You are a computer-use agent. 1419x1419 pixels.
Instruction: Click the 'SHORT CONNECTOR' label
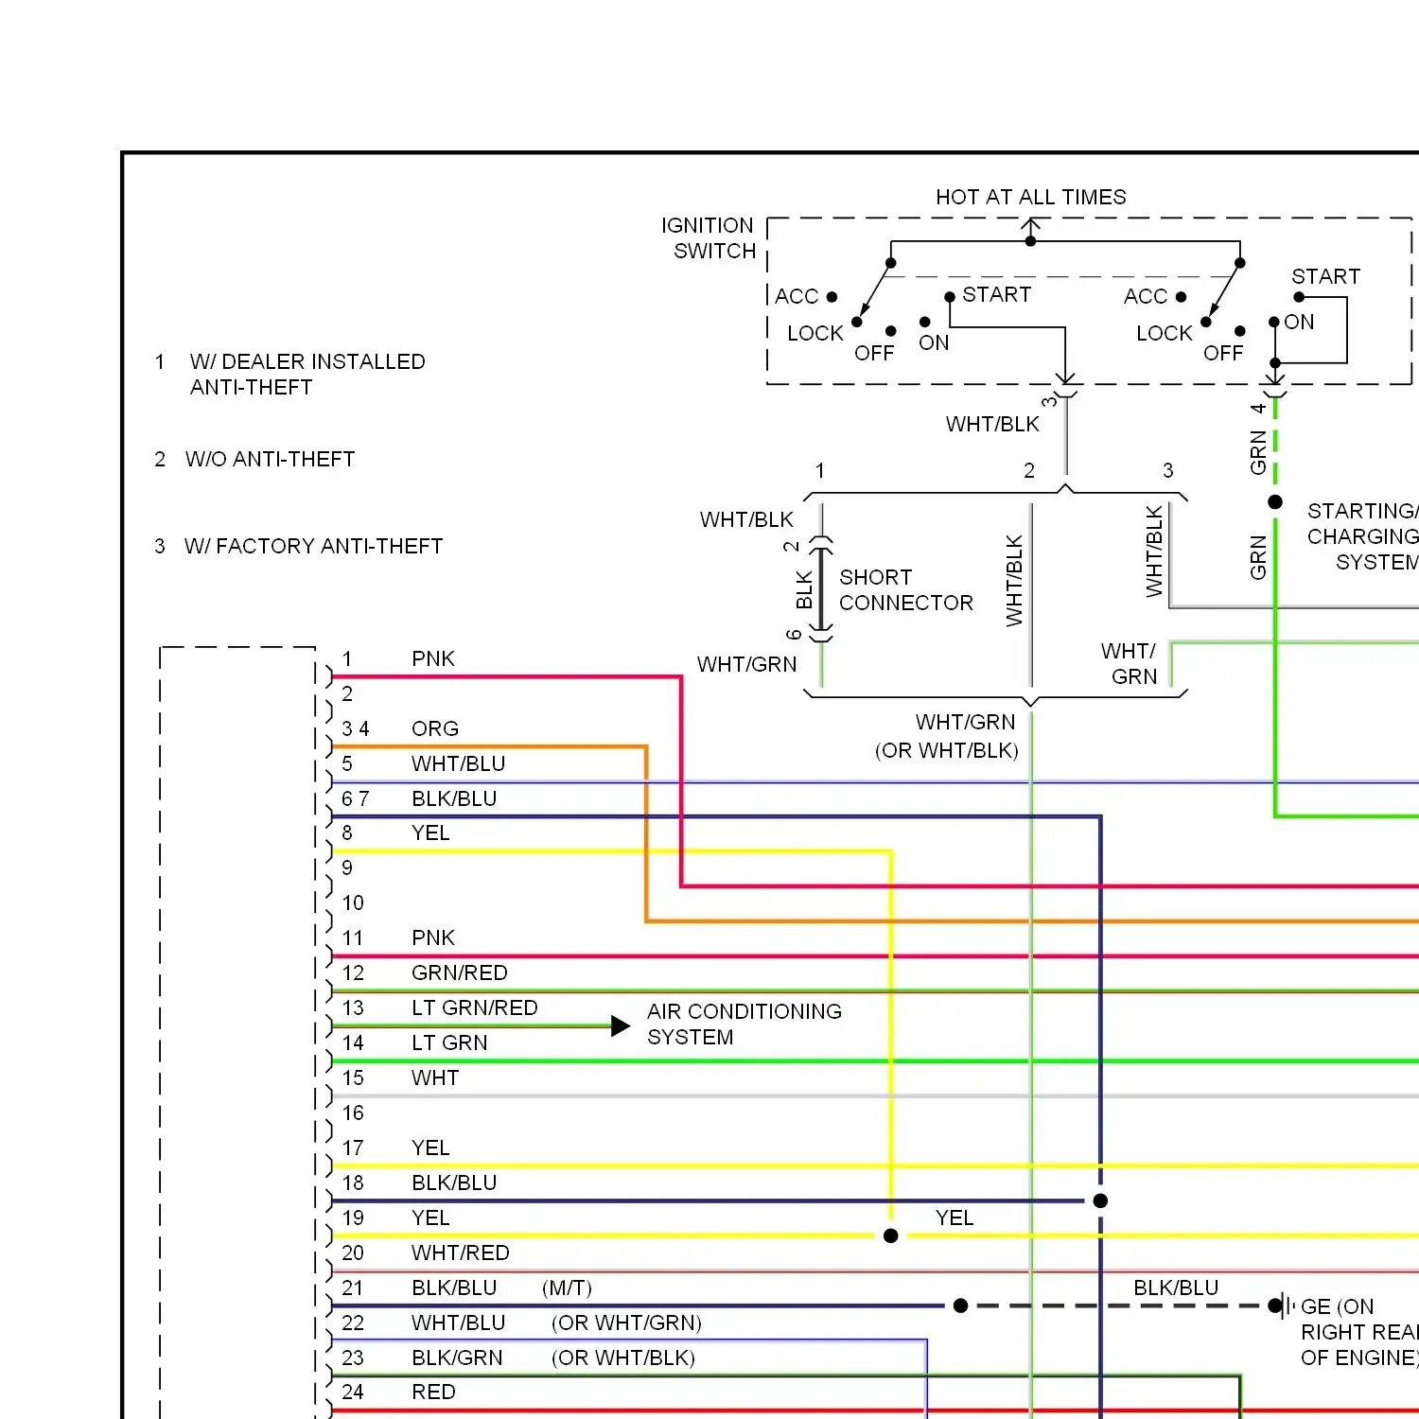905,590
